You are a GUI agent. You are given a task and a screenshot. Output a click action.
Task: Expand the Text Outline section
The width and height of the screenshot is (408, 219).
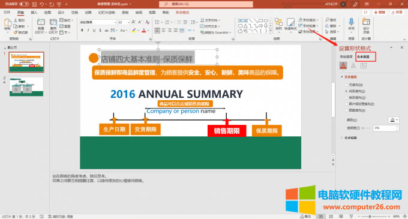(x=350, y=138)
